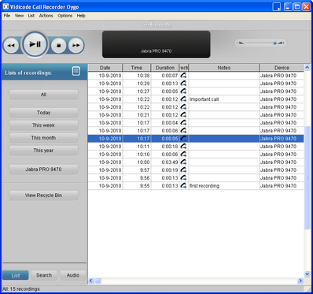
Task: Click duration 0:00:18 cell
Action: tap(165, 147)
